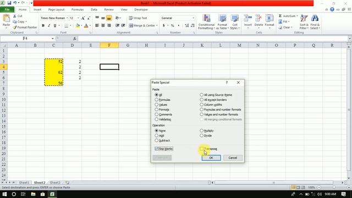Toggle Bold formatting
The height and width of the screenshot is (198, 352).
click(x=43, y=26)
